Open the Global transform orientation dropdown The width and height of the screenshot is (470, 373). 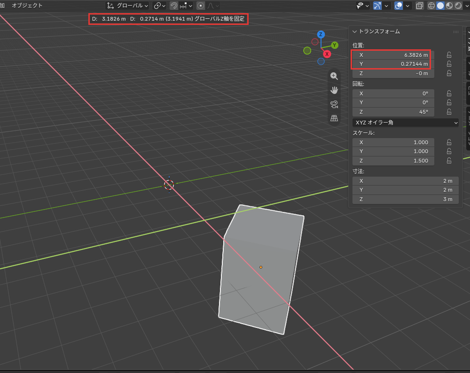click(128, 6)
